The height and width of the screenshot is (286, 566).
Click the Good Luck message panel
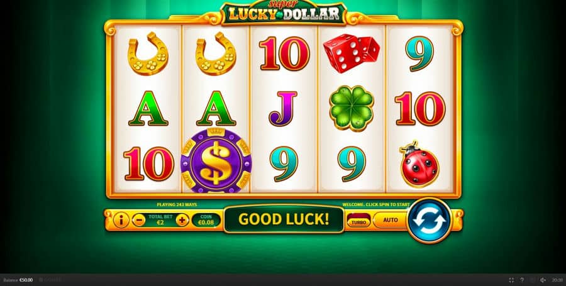(x=284, y=219)
